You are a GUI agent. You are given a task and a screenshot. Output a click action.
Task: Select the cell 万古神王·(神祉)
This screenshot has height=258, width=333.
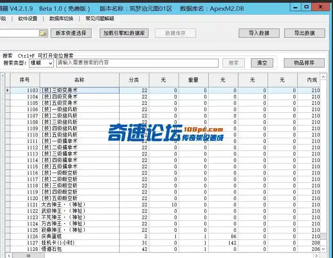click(x=80, y=224)
